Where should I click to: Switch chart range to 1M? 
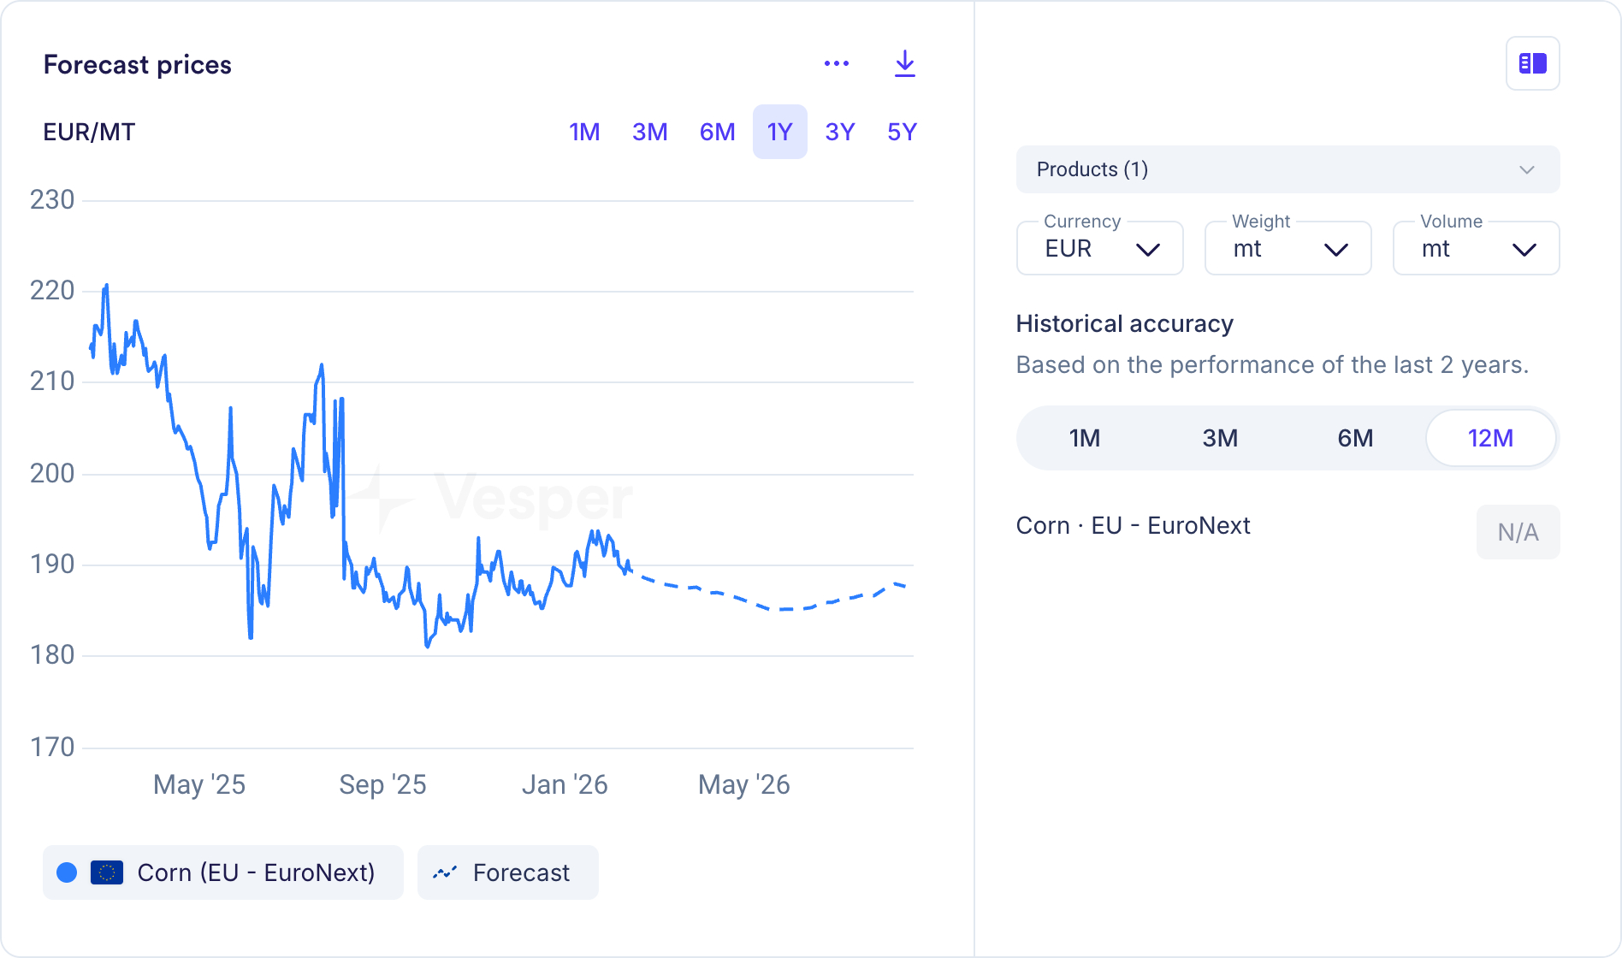[x=584, y=132]
